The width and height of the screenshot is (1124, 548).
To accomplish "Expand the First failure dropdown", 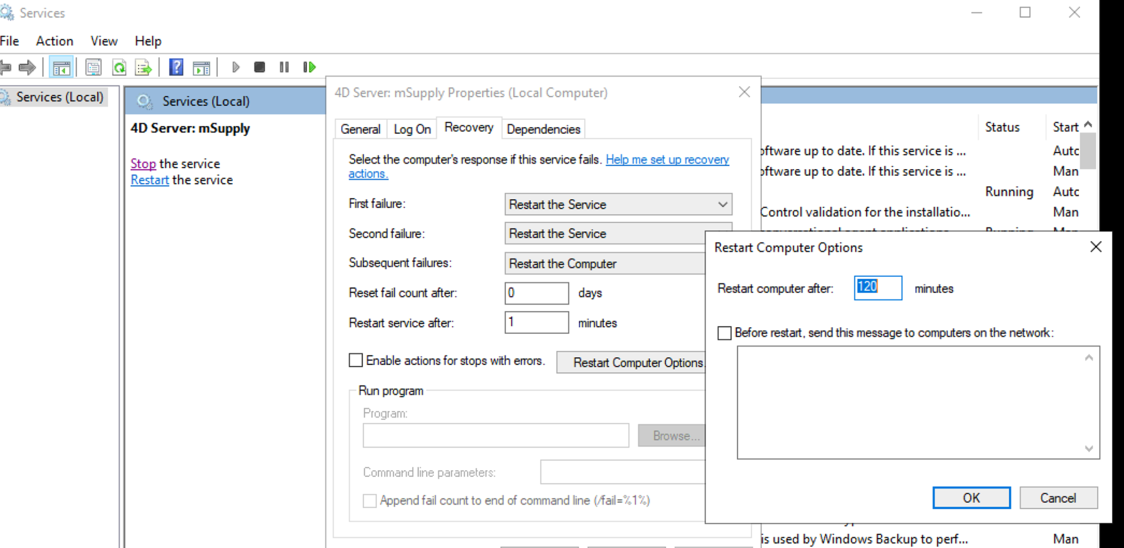I will (618, 204).
